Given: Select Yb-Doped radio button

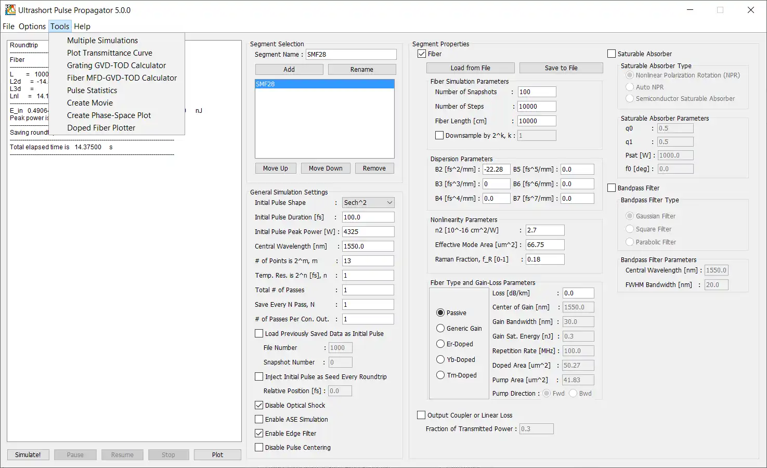Looking at the screenshot, I should pyautogui.click(x=440, y=359).
